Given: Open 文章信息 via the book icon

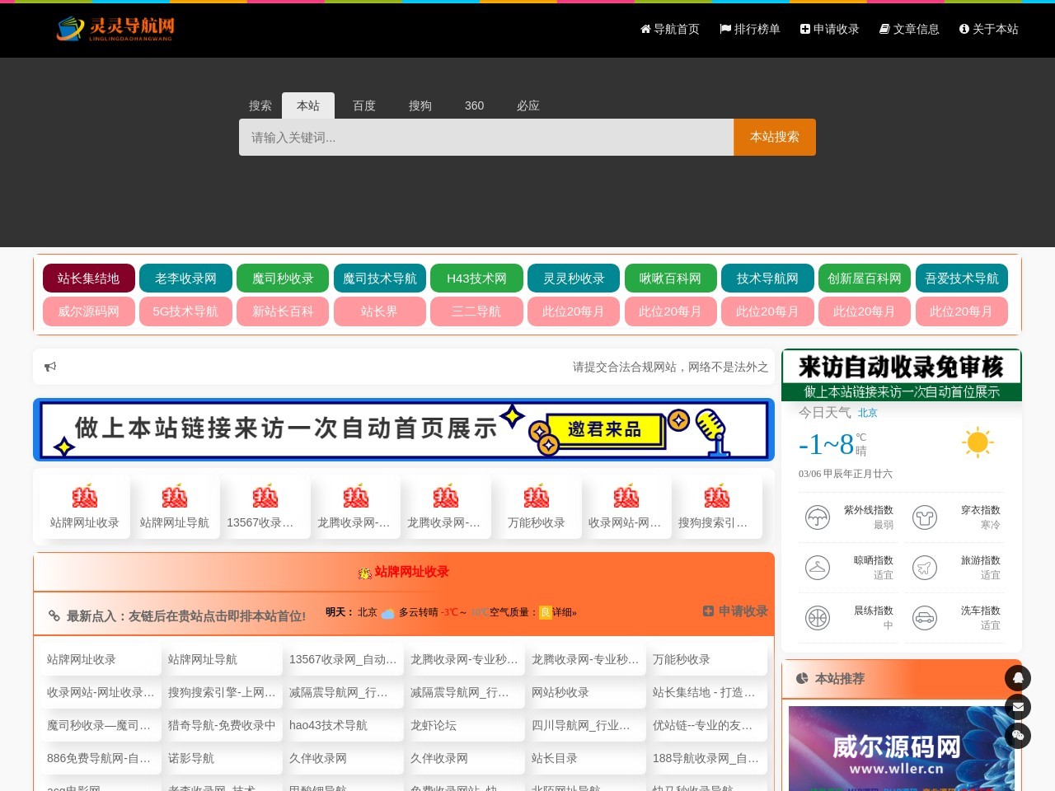Looking at the screenshot, I should pyautogui.click(x=884, y=29).
